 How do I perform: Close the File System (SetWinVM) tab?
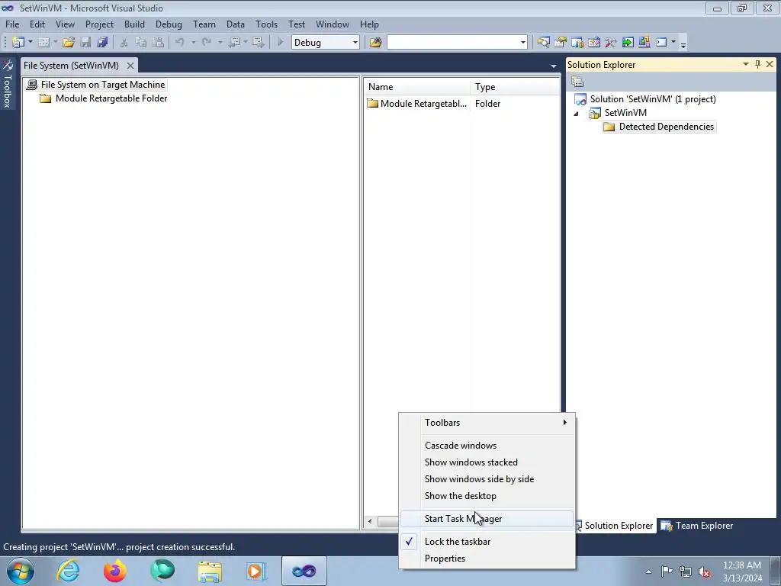coord(130,66)
